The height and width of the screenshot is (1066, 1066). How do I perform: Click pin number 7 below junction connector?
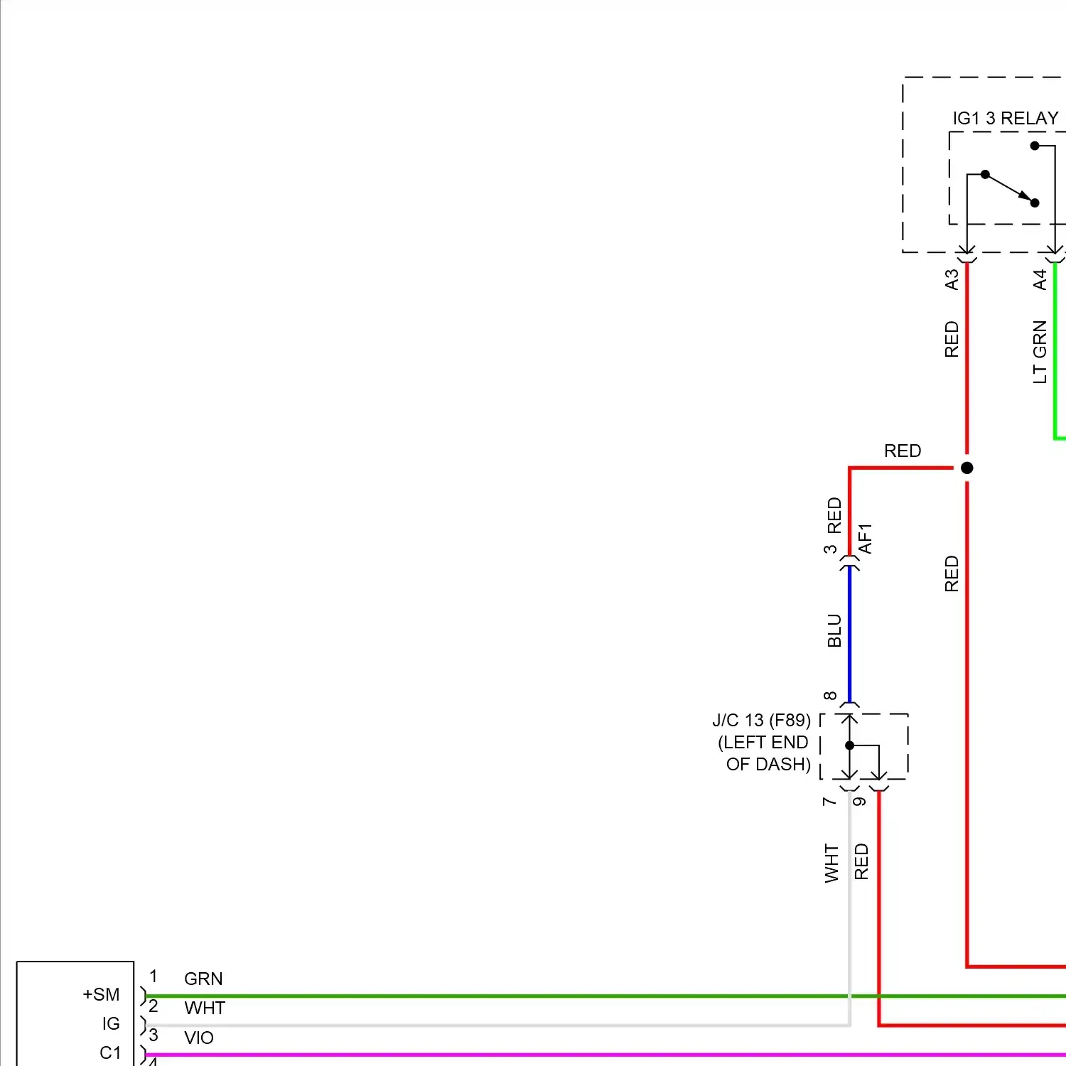(x=829, y=802)
